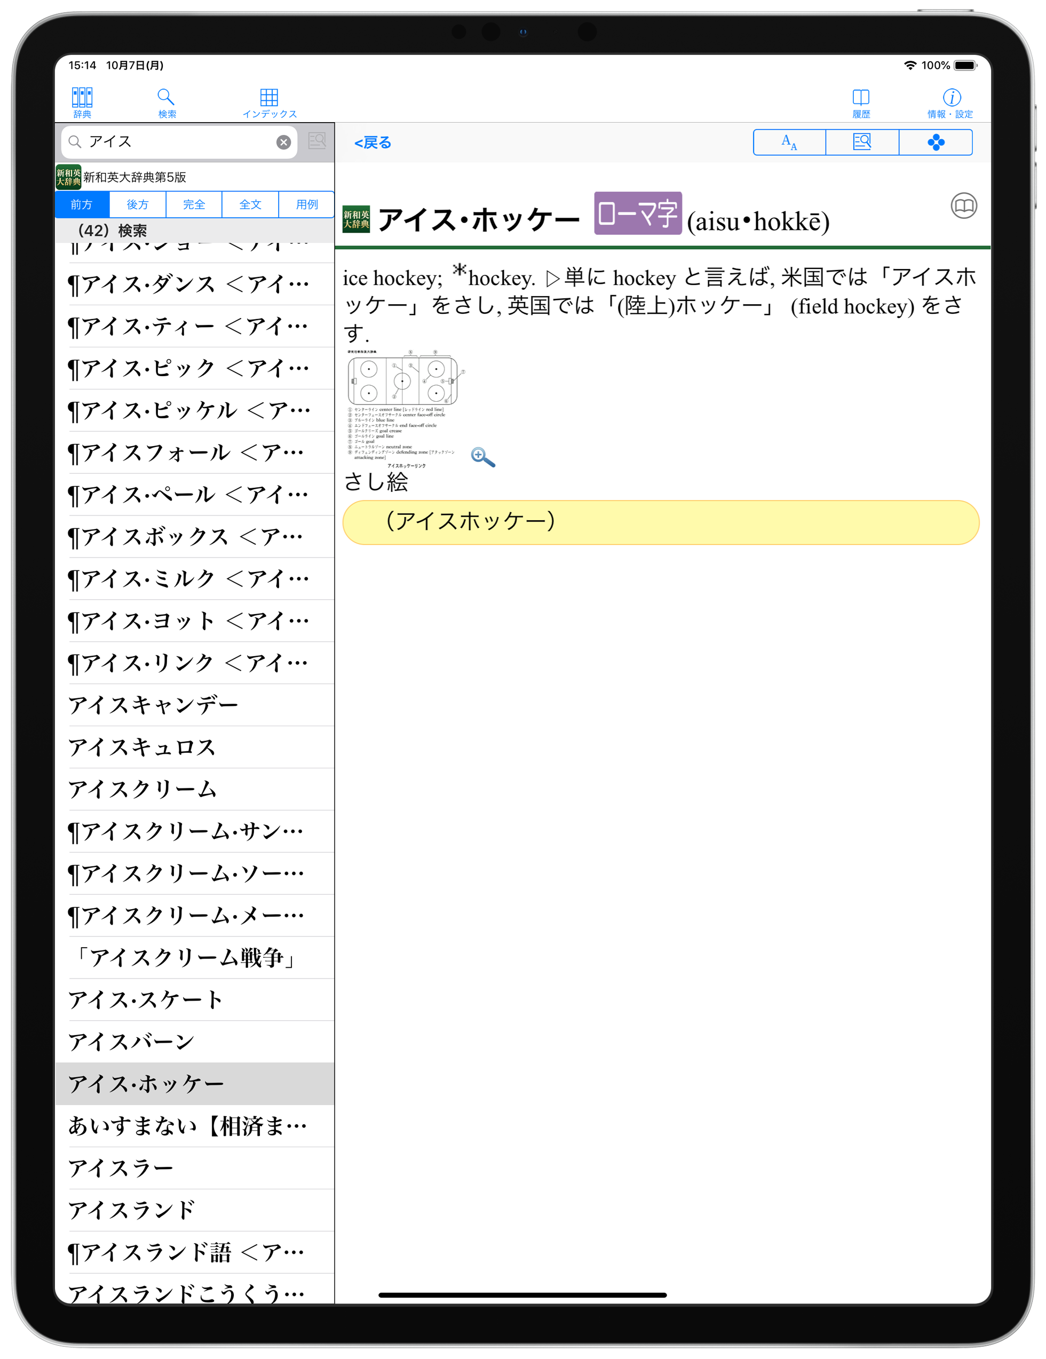Viewport: 1046px width, 1359px height.
Task: Tap the open-book bookmark circle icon
Action: coord(963,206)
